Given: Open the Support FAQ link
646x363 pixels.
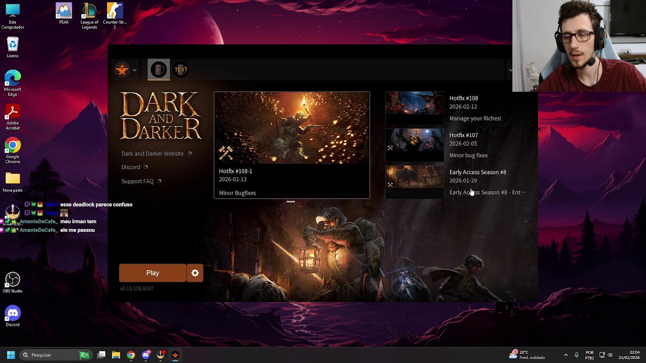Looking at the screenshot, I should pyautogui.click(x=141, y=181).
